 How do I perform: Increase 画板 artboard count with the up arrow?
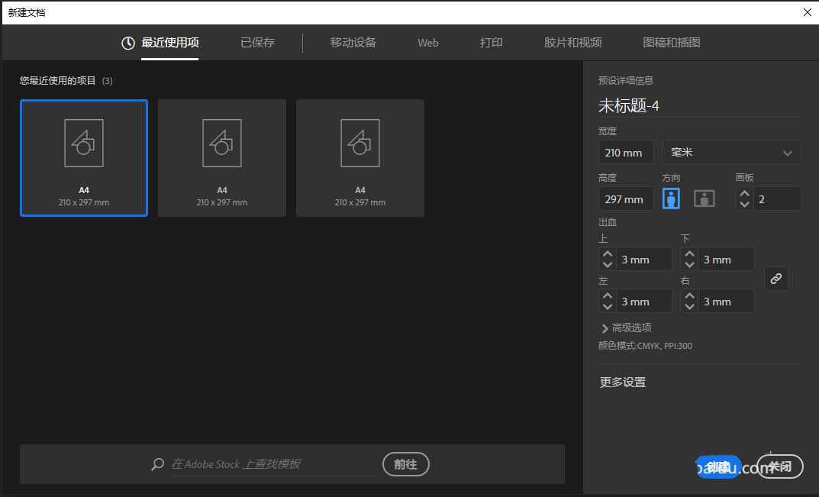(x=744, y=193)
